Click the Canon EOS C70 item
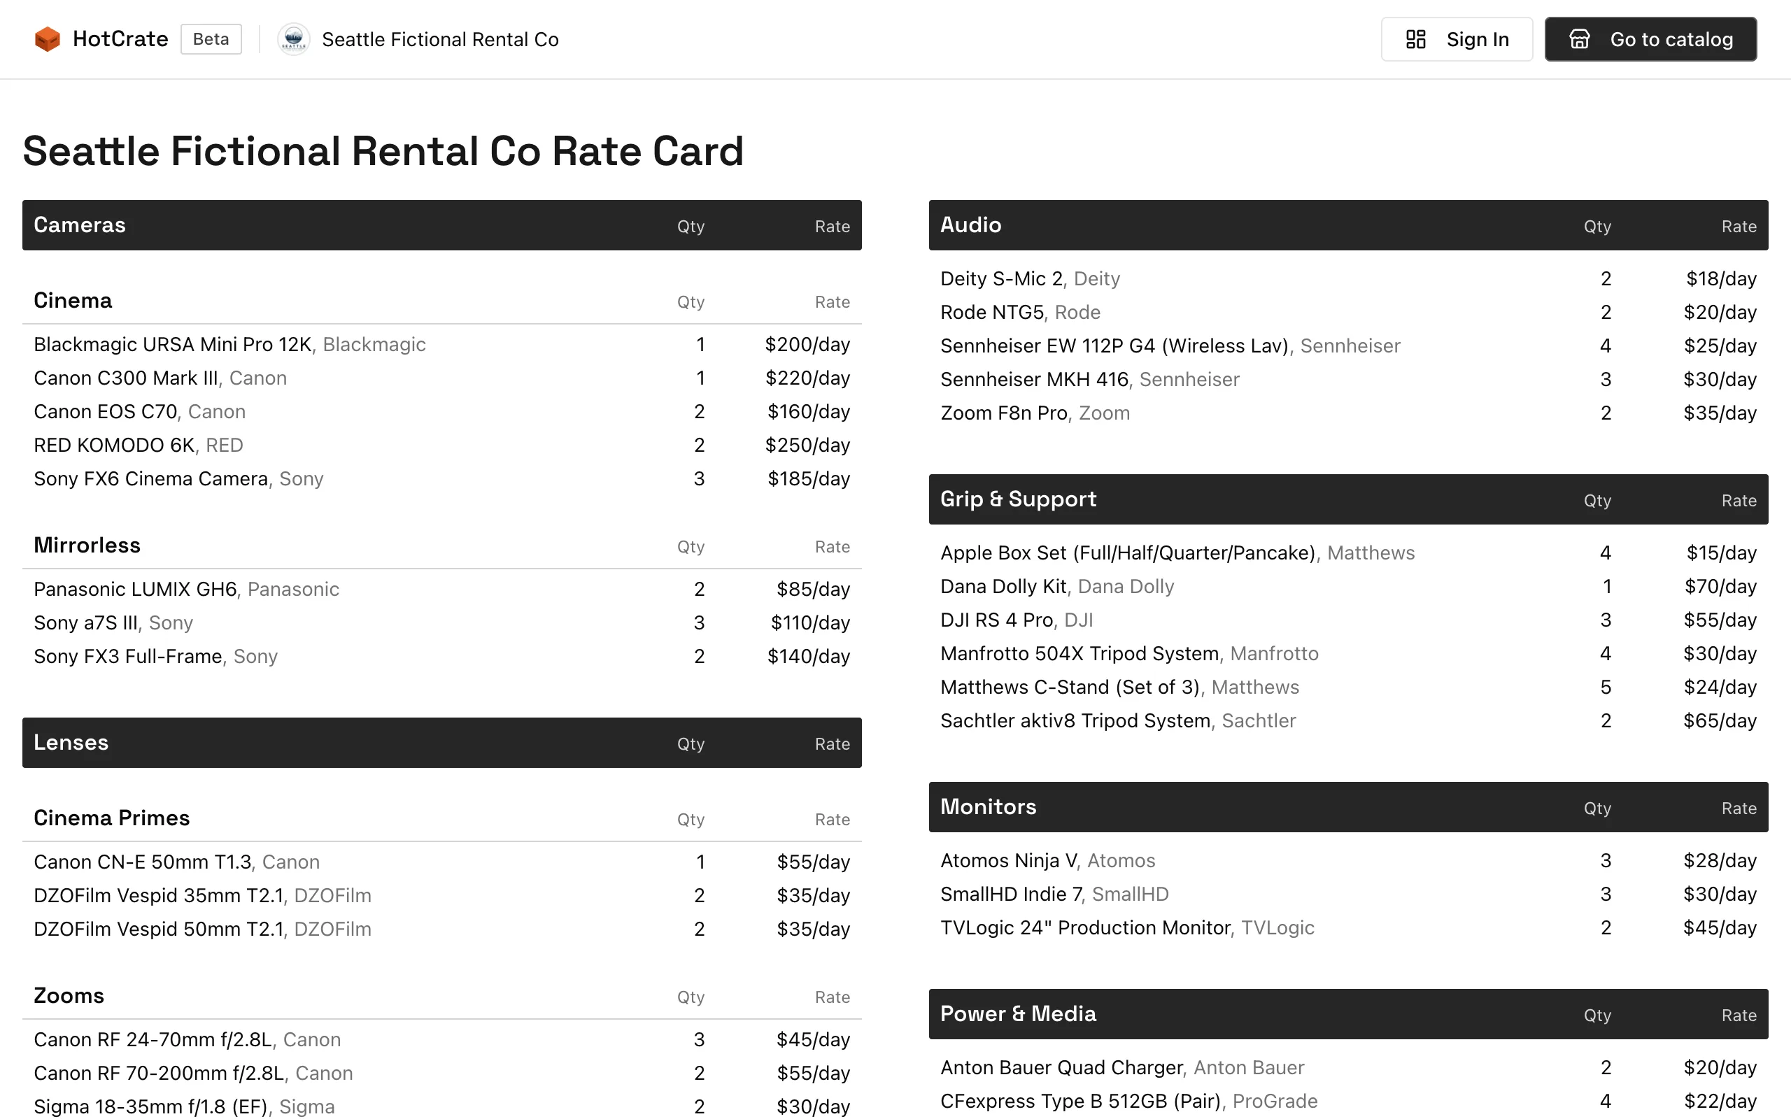 tap(442, 411)
